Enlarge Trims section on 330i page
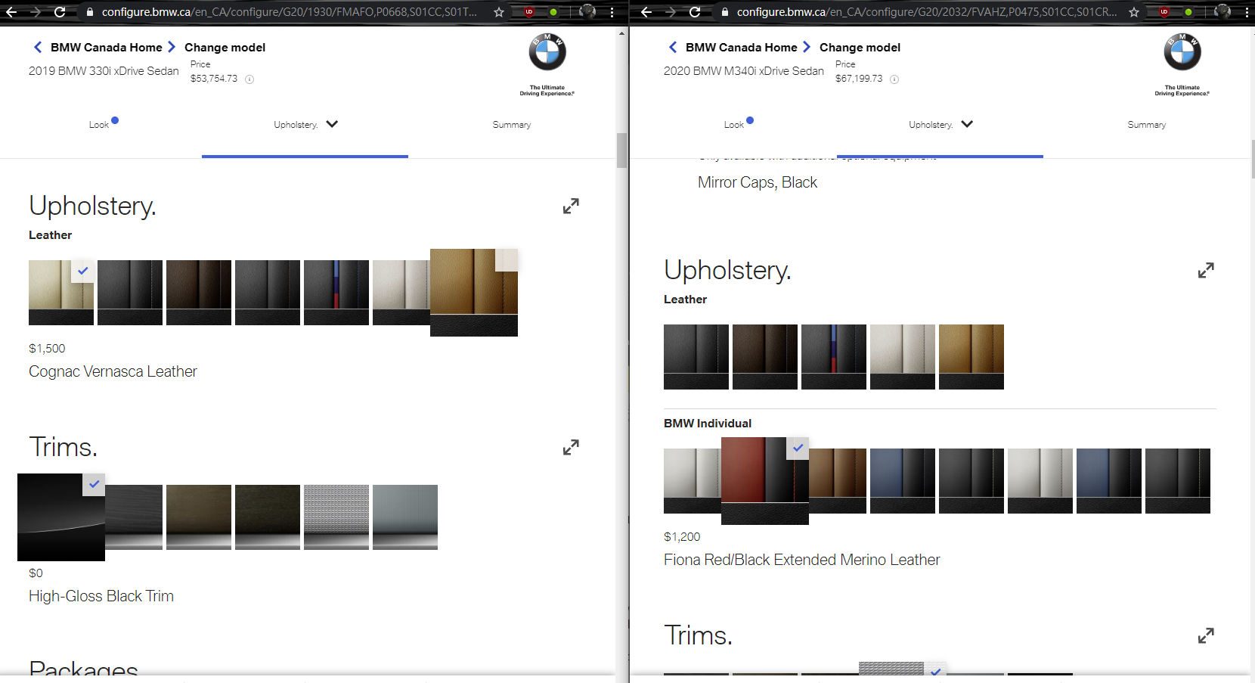1255x683 pixels. [571, 447]
